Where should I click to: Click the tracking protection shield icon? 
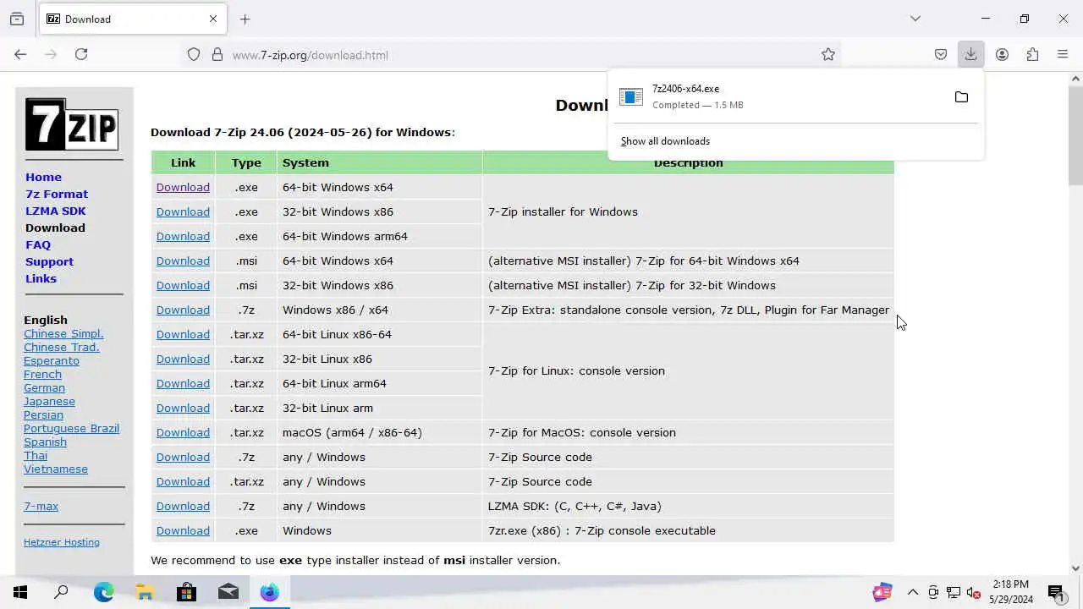(x=194, y=55)
